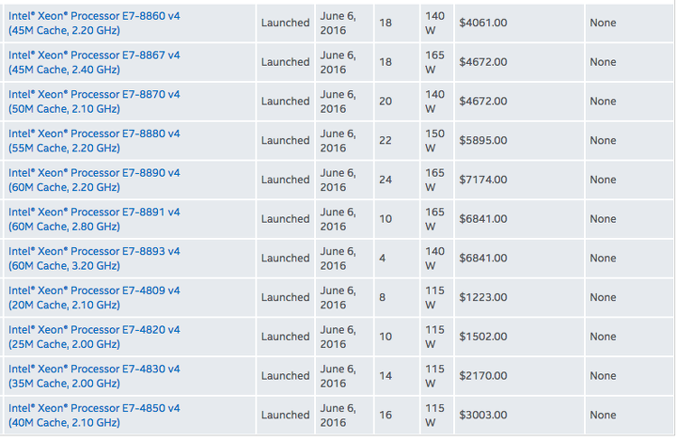This screenshot has width=677, height=440.
Task: Click core count 14 in E7-4830 row
Action: point(386,376)
